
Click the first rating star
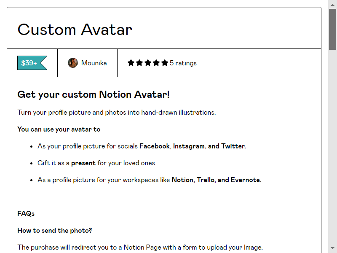tap(131, 63)
